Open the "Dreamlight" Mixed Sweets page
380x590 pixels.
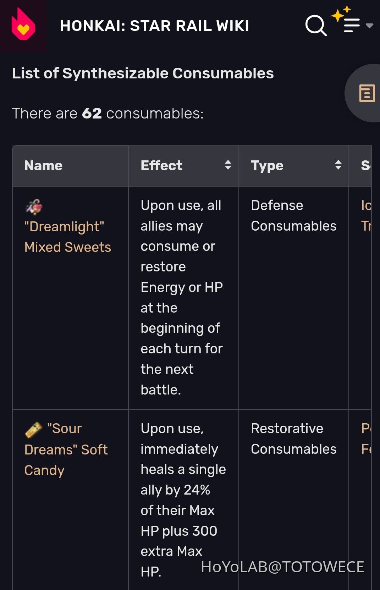click(68, 237)
